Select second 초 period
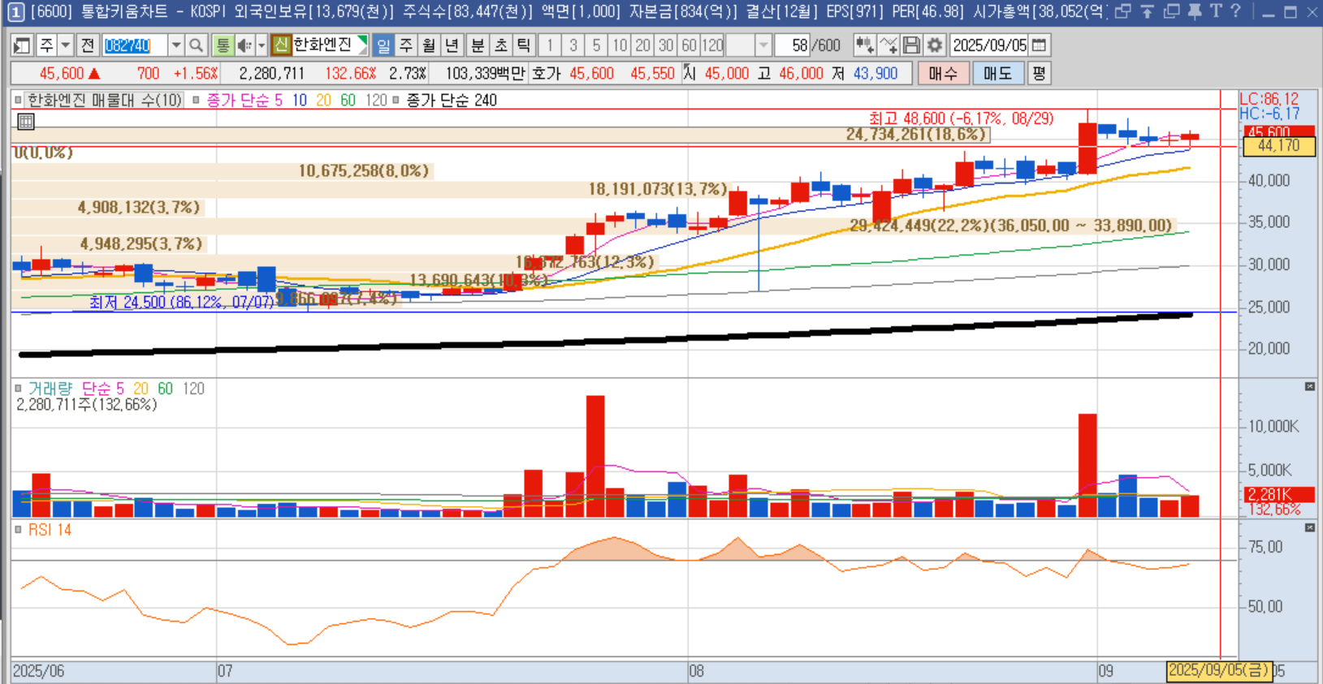Image resolution: width=1323 pixels, height=684 pixels. 500,45
